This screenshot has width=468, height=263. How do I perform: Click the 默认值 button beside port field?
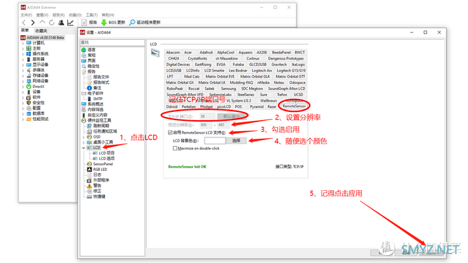point(232,116)
